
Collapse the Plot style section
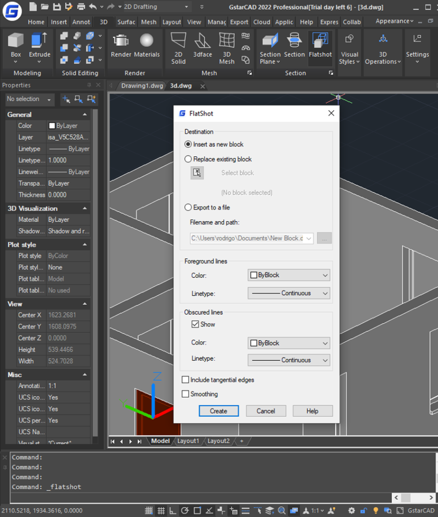click(x=85, y=245)
